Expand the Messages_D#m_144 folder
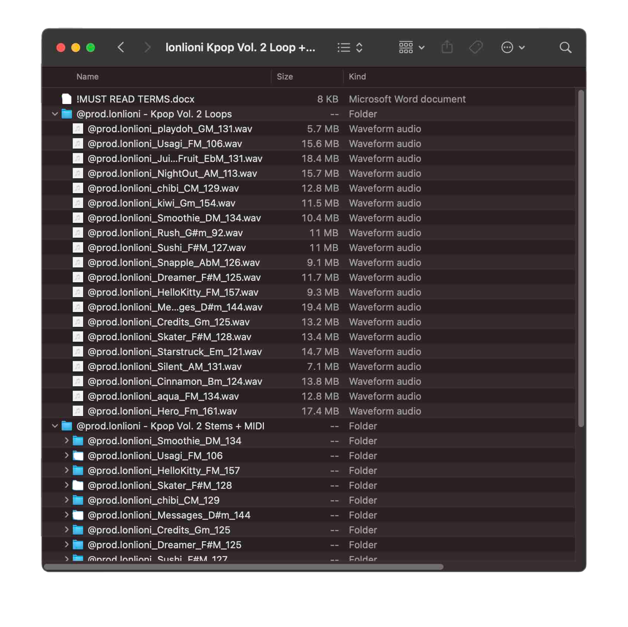 tap(66, 515)
